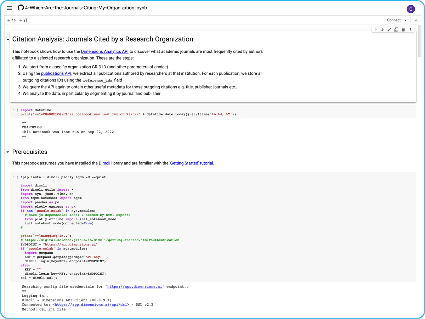Collapse the Prerequisites section
Image resolution: width=425 pixels, height=319 pixels.
pos(7,152)
